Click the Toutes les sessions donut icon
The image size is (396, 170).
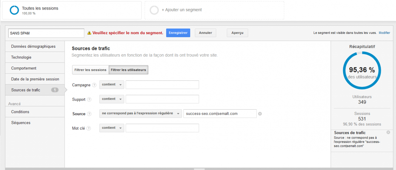coord(14,10)
